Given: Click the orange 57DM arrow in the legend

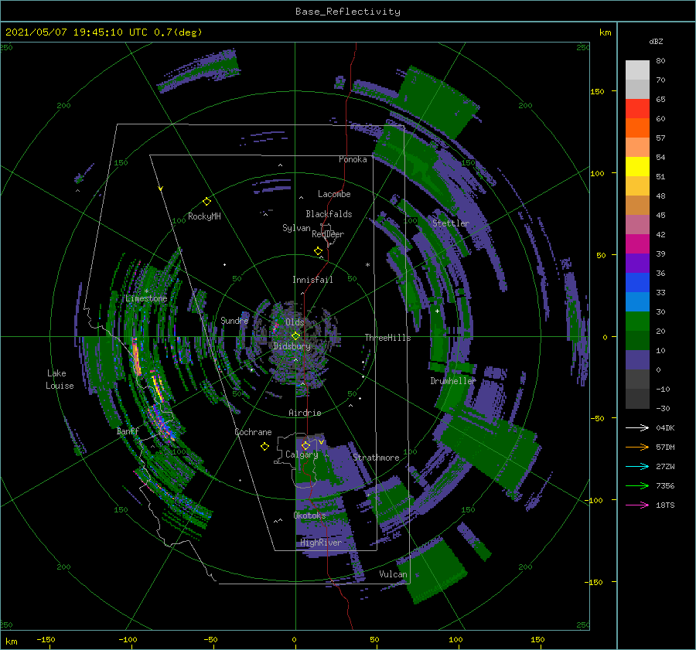Looking at the screenshot, I should [637, 448].
